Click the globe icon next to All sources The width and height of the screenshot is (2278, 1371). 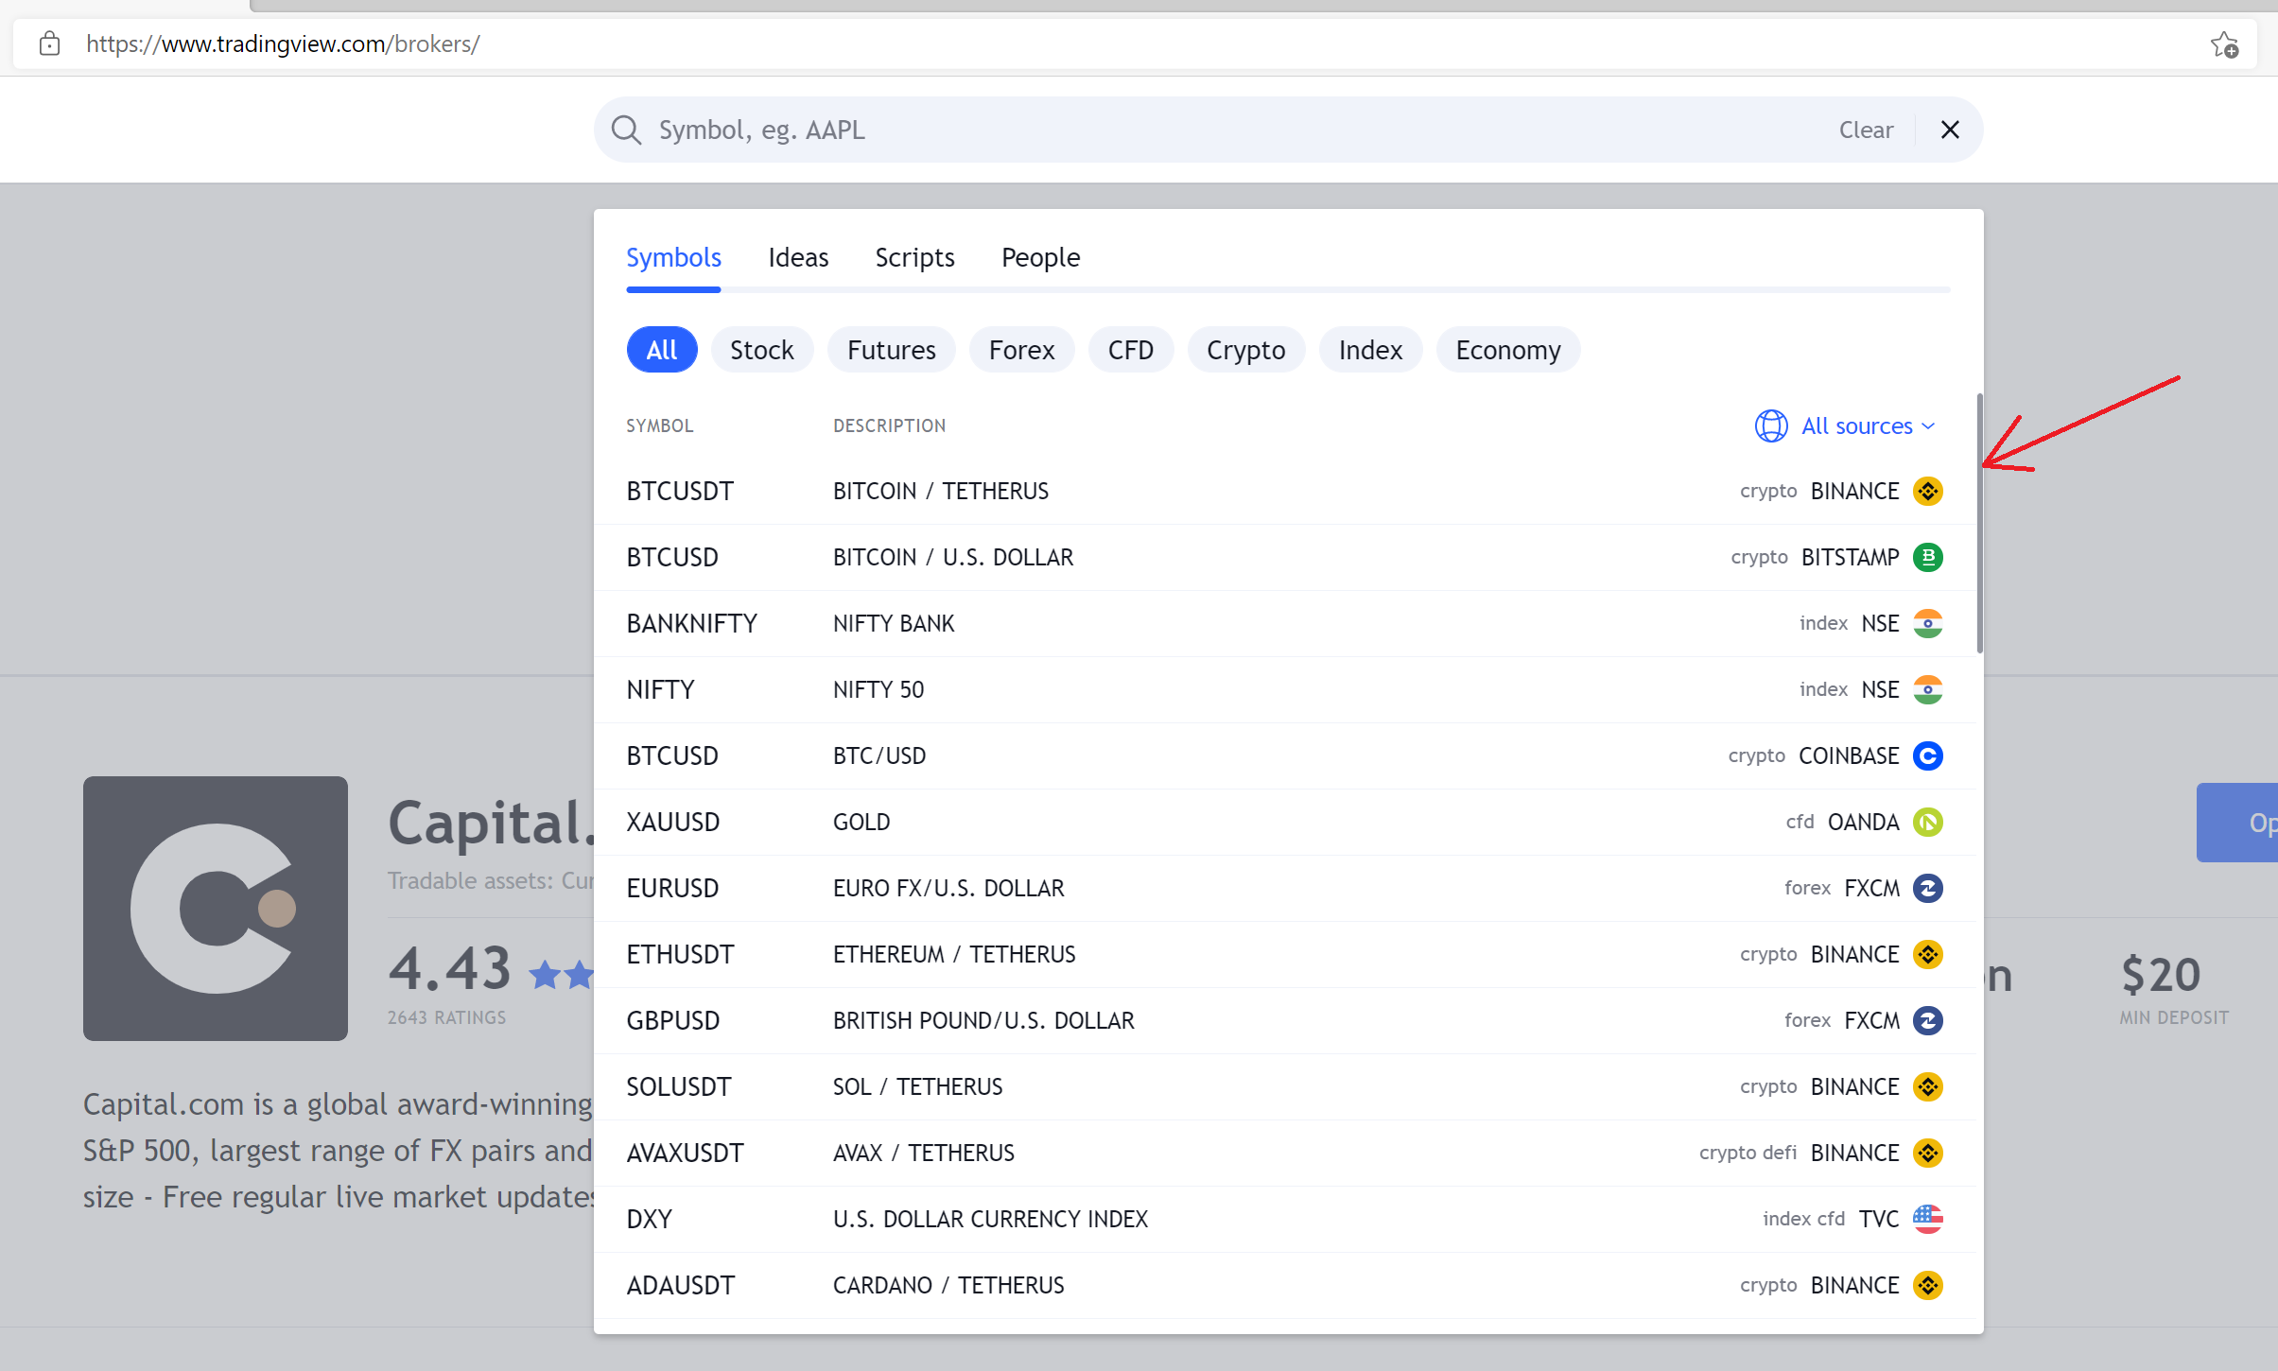click(1771, 425)
